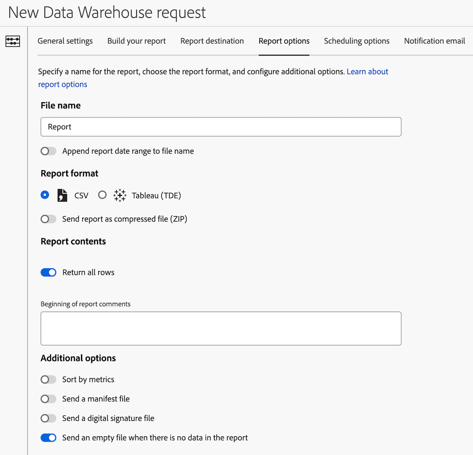Click the Tableau sparkle format icon
Viewport: 473px width, 455px height.
(x=119, y=195)
